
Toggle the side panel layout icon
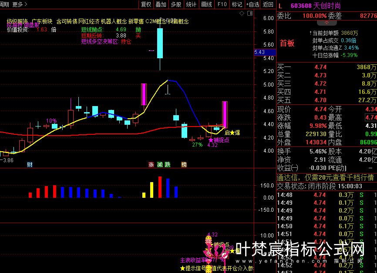click(x=250, y=13)
